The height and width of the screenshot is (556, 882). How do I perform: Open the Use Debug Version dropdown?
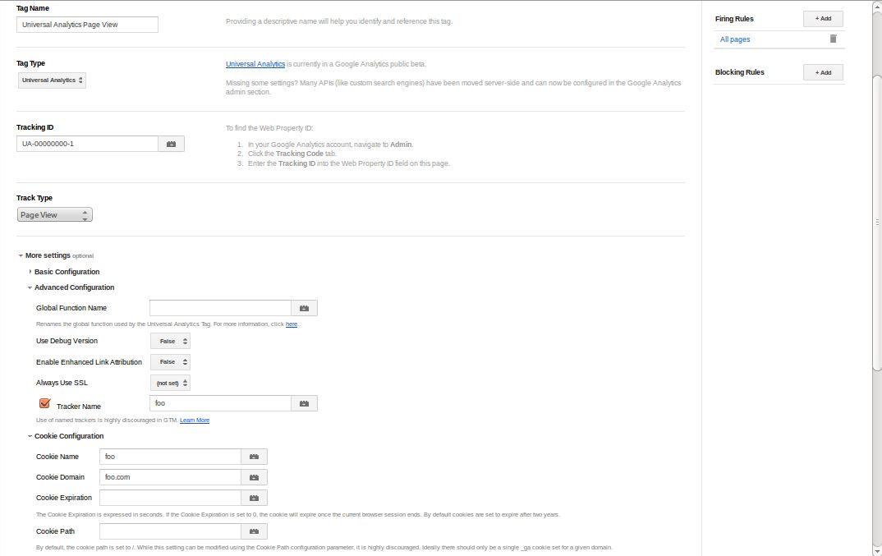pyautogui.click(x=171, y=341)
